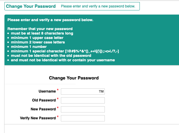Click the black Change Your Password form heading
Screen dimensions: 179x133
pos(74,78)
